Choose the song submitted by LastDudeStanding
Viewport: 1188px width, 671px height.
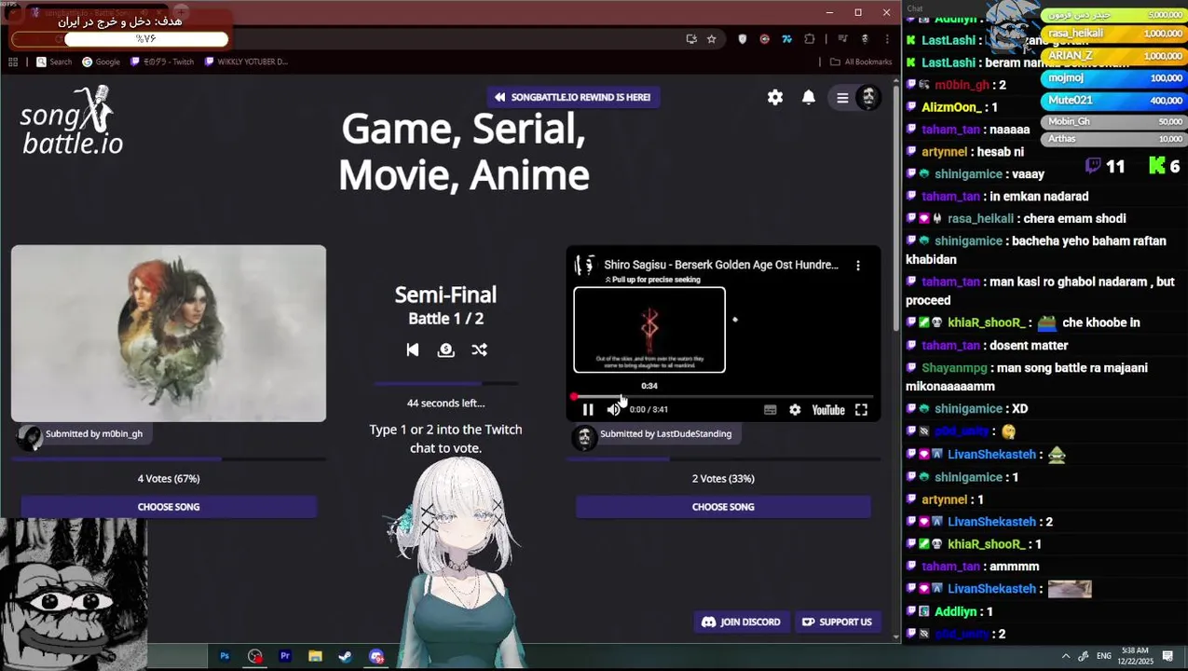(x=723, y=507)
